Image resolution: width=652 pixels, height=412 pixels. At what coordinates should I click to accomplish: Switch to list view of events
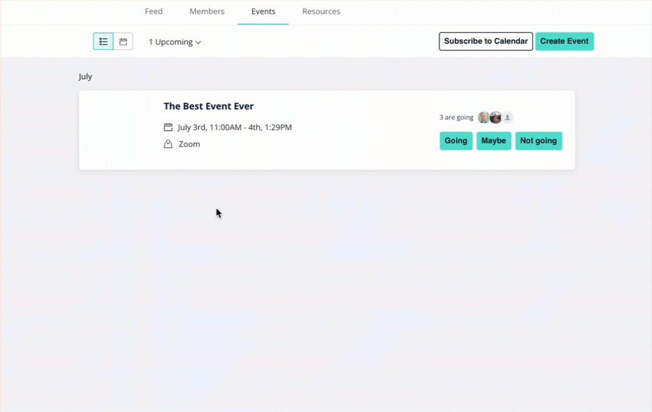click(103, 41)
